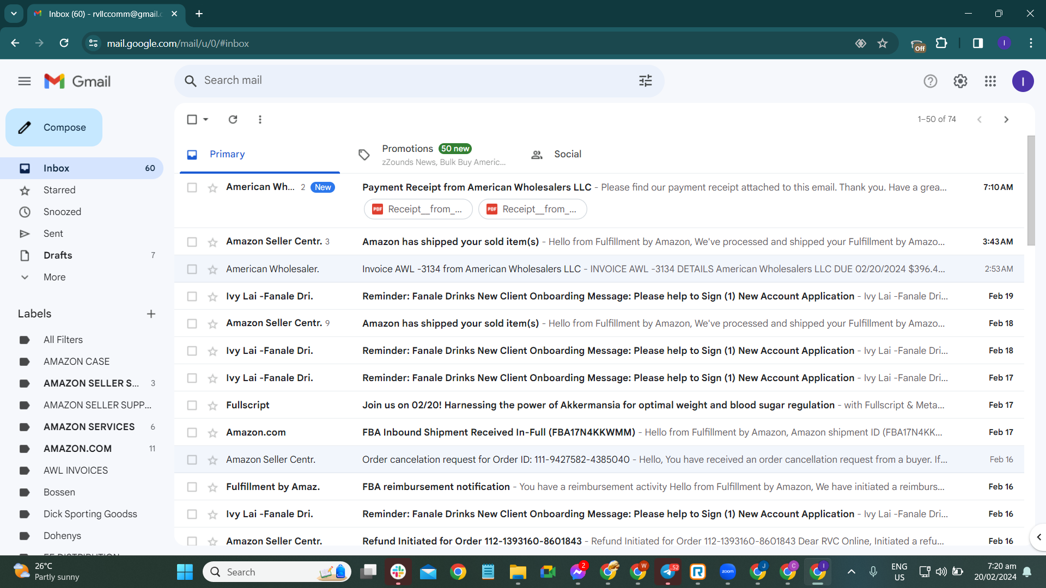Viewport: 1046px width, 588px height.
Task: Select the Order cancelation request email checkbox
Action: (x=192, y=460)
